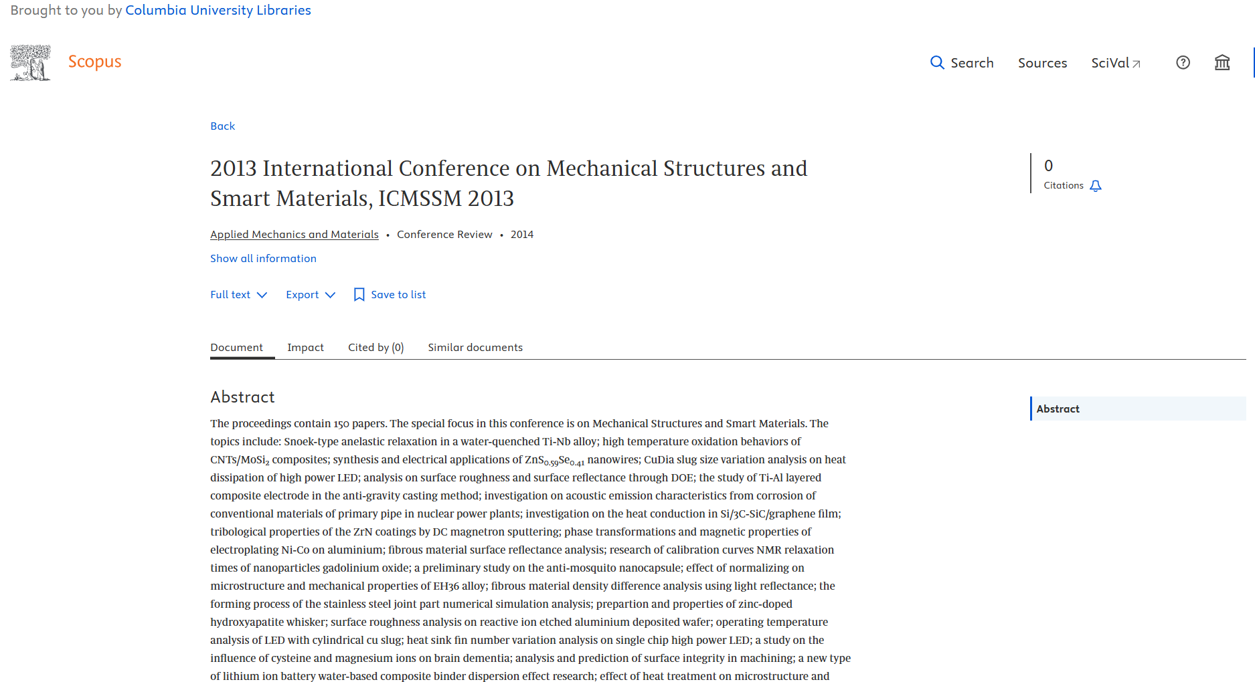Go to the Sources page
The width and height of the screenshot is (1255, 682).
point(1042,63)
